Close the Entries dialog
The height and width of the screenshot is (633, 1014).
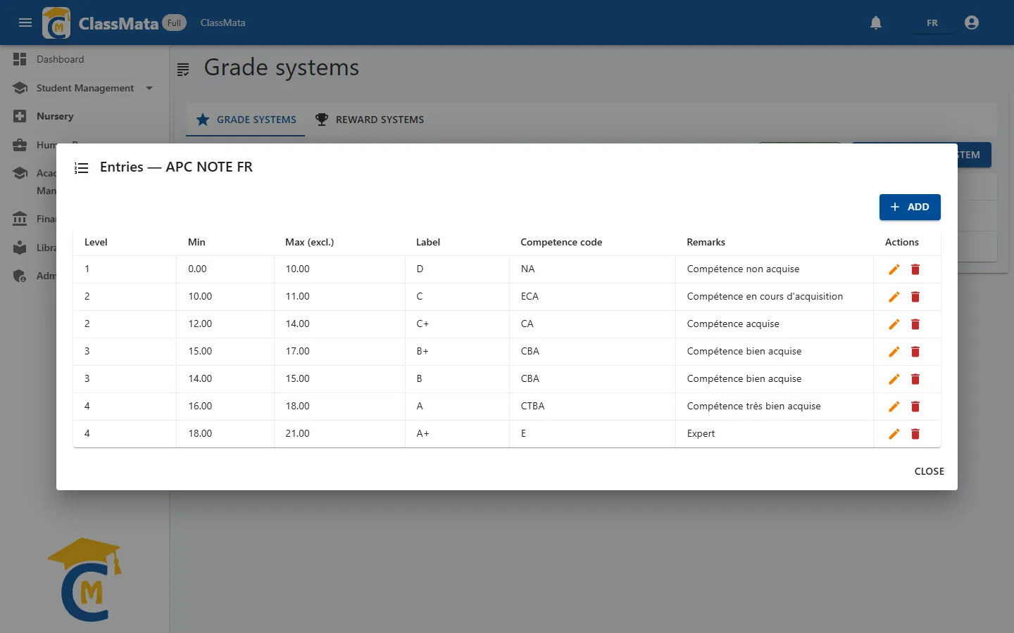pos(930,471)
